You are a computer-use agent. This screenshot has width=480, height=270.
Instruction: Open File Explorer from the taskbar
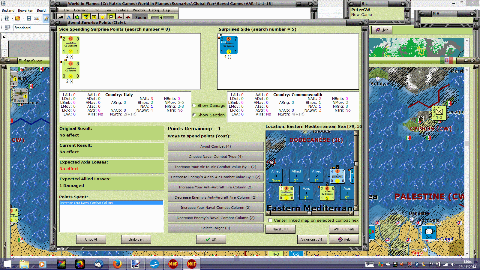(24, 264)
